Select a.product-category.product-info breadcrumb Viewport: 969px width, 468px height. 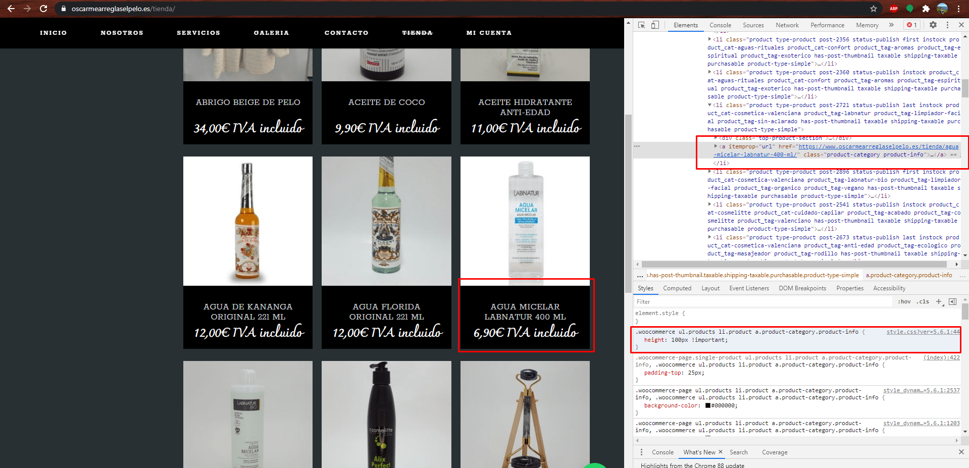click(909, 275)
